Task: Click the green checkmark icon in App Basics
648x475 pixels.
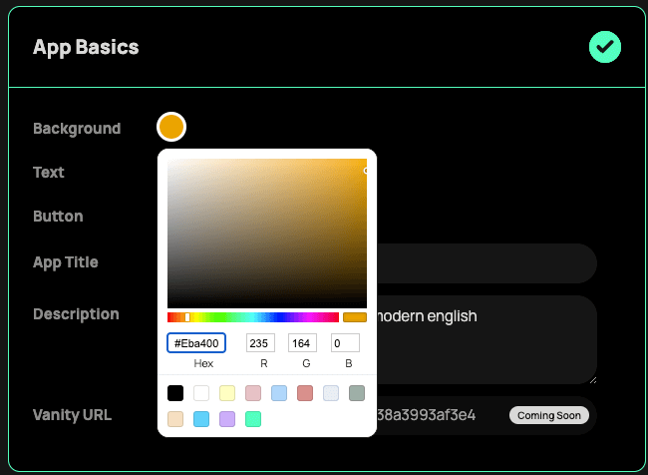Action: tap(604, 47)
